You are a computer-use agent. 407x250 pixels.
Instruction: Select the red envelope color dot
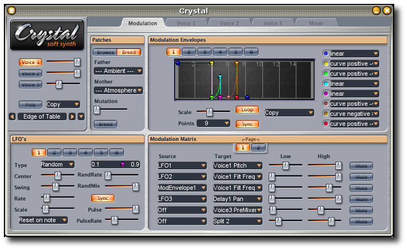(x=326, y=124)
